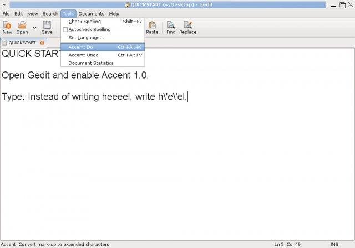Click the 'Ln 5, Col 49' status indicator
The height and width of the screenshot is (248, 355).
tap(287, 244)
